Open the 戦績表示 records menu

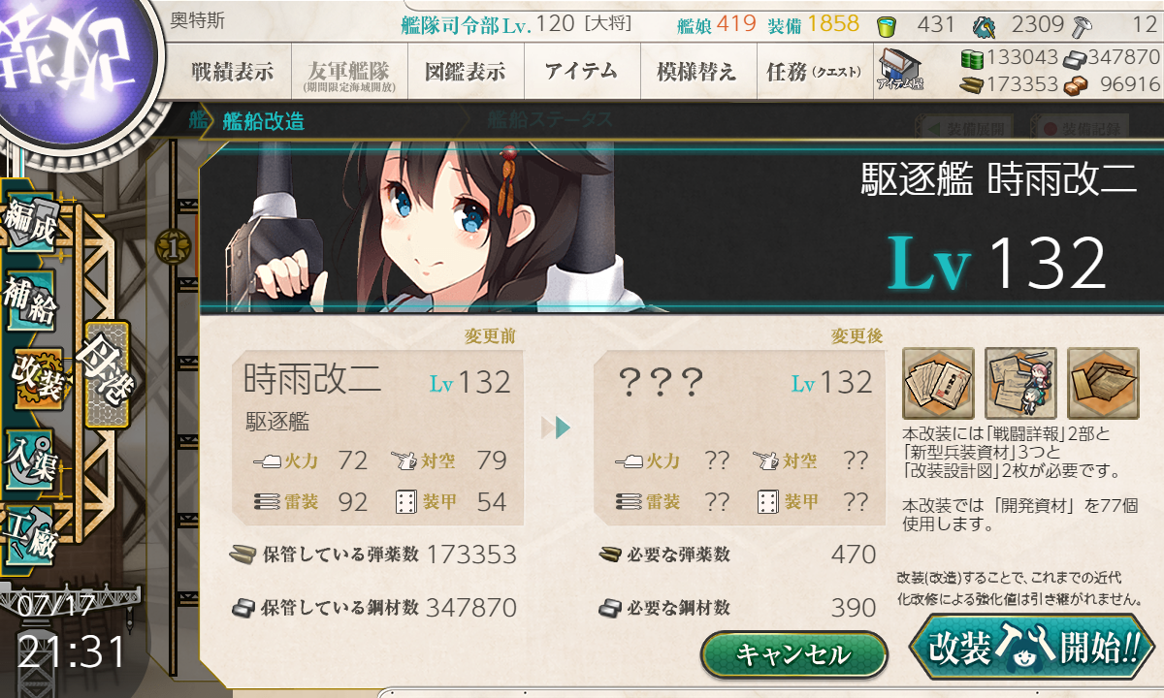point(232,71)
